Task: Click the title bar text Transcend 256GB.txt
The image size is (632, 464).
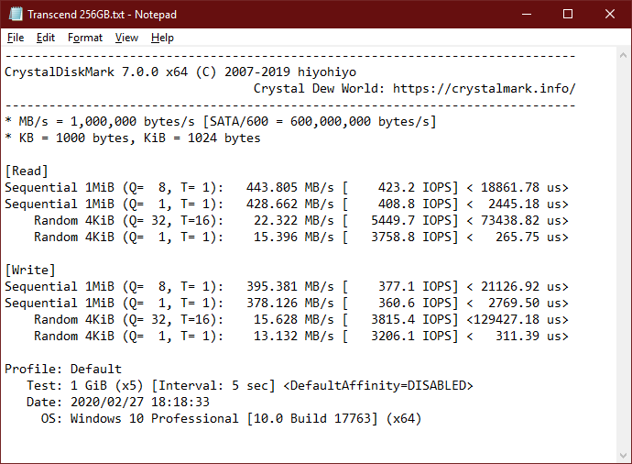Action: 76,15
